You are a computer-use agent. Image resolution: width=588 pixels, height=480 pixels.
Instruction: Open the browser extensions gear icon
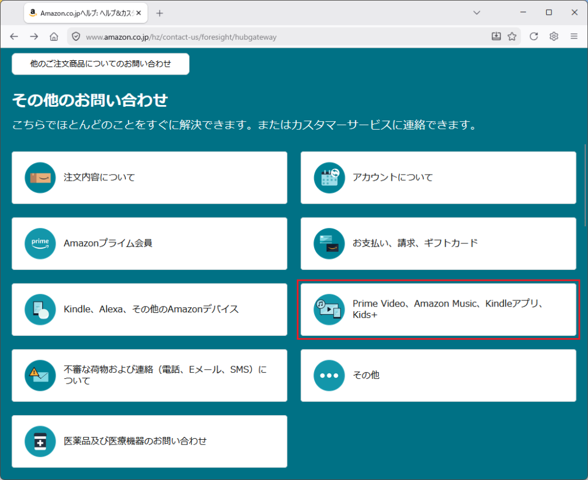tap(554, 36)
